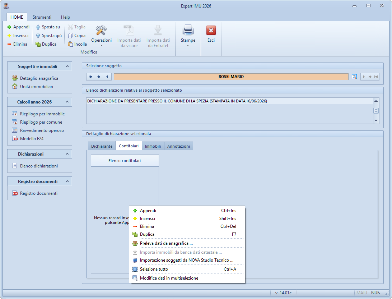392x299 pixels.
Task: Open the Strumenti ribbon tab
Action: (42, 17)
